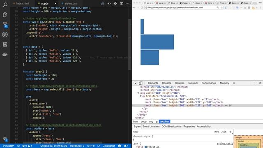Click the master branch in status bar

click(8, 146)
